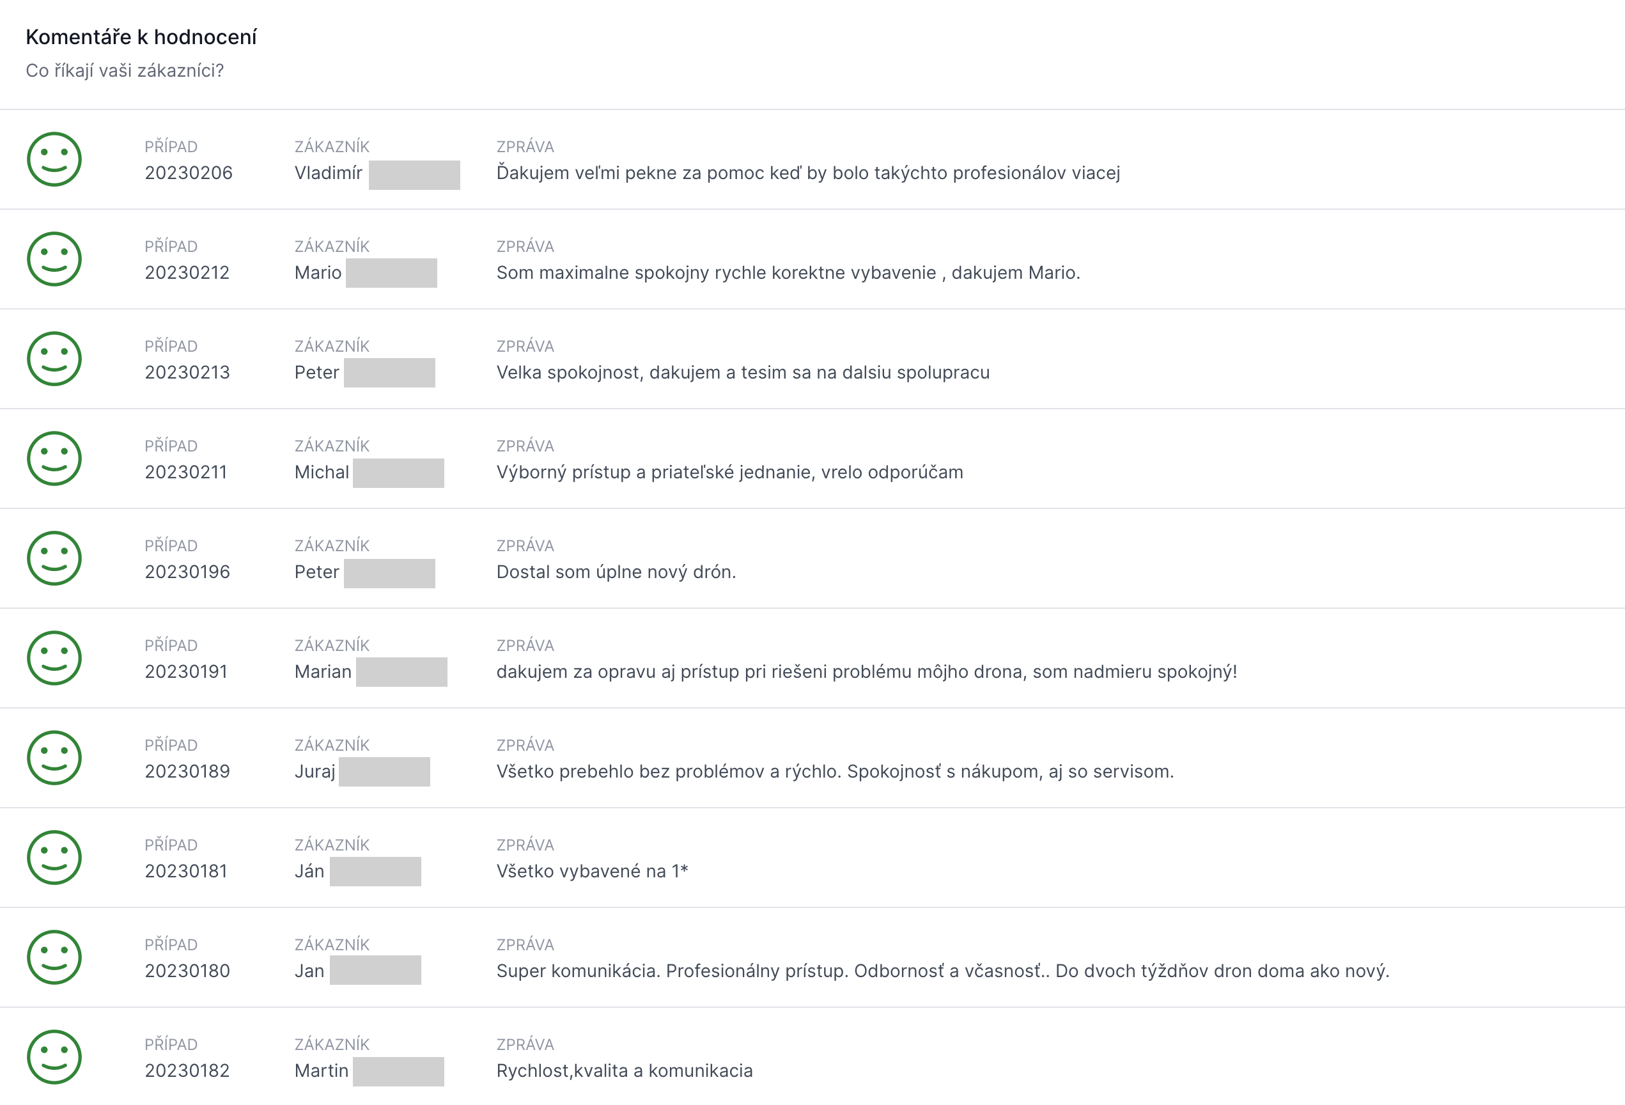Click the smiley icon for case 20230206
1625x1105 pixels.
click(54, 159)
